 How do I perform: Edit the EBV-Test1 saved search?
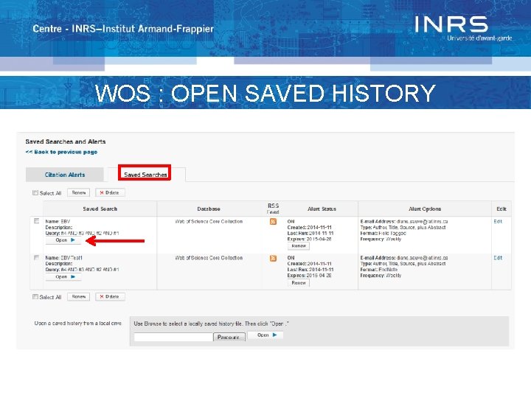coord(498,257)
